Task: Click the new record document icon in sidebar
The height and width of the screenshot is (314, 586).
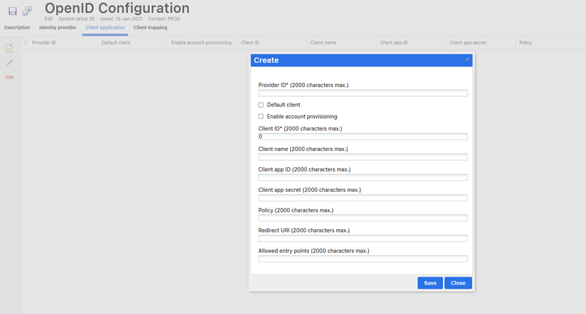Action: click(x=9, y=49)
